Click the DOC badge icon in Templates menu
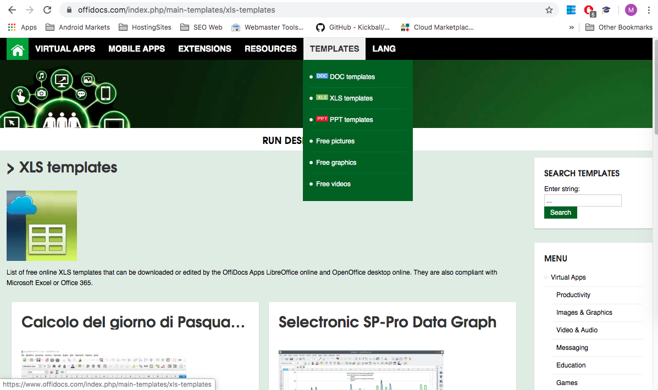 (x=322, y=76)
